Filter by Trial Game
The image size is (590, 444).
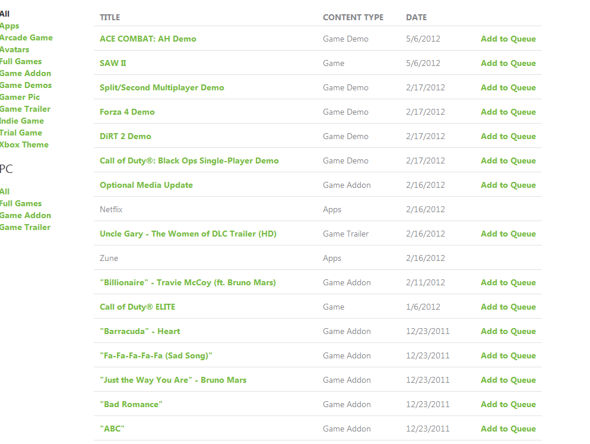pyautogui.click(x=21, y=133)
